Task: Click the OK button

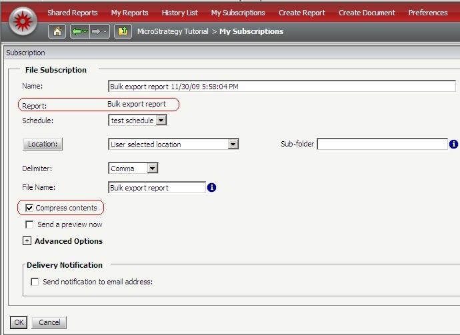Action: 19,322
